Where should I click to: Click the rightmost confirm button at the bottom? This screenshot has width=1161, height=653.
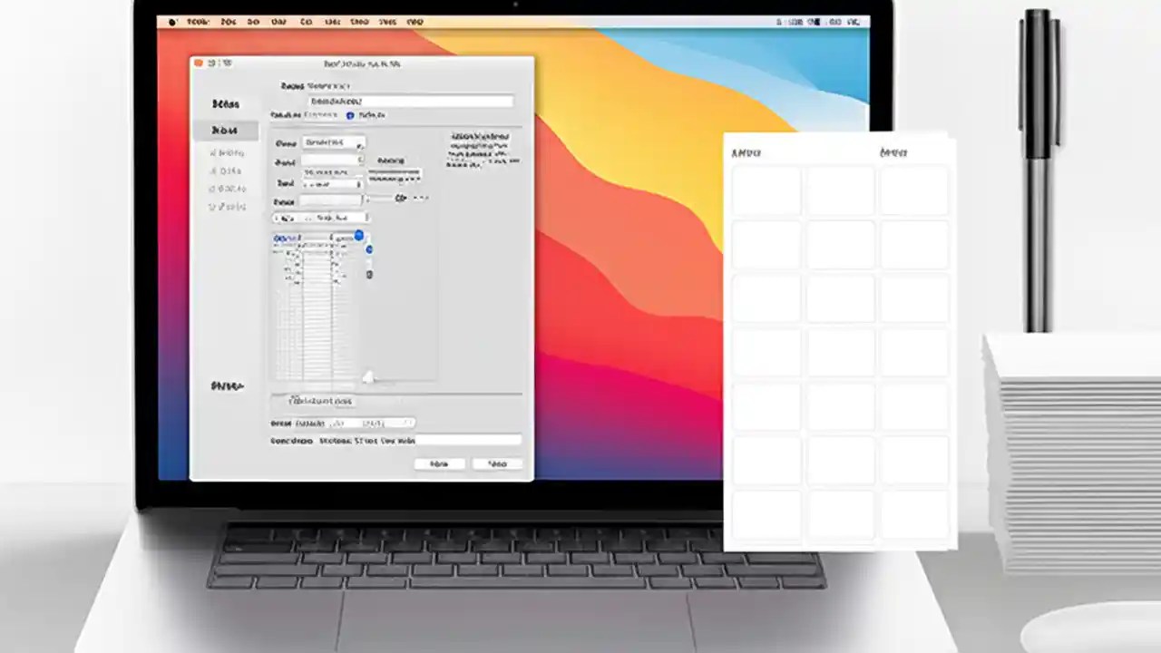[x=496, y=463]
